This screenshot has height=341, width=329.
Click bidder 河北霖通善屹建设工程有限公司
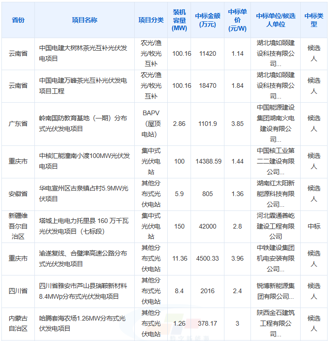coord(276,226)
